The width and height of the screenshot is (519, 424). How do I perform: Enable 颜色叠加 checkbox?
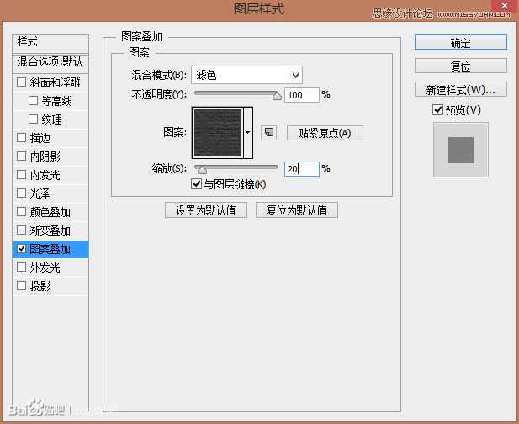22,212
